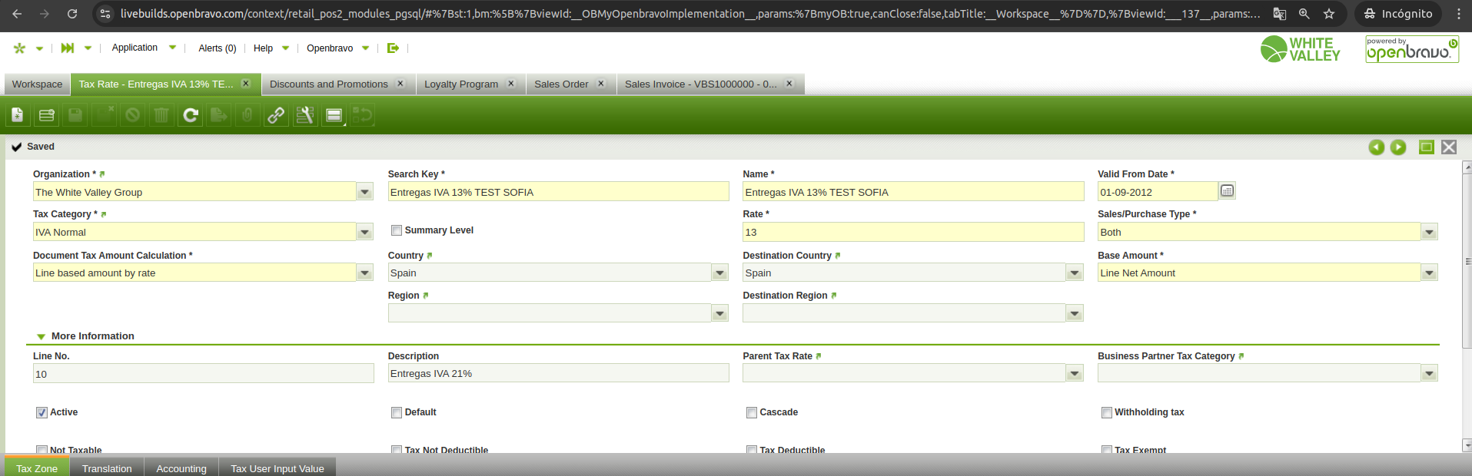Switch to the Workspace tab
This screenshot has width=1472, height=476.
(37, 84)
